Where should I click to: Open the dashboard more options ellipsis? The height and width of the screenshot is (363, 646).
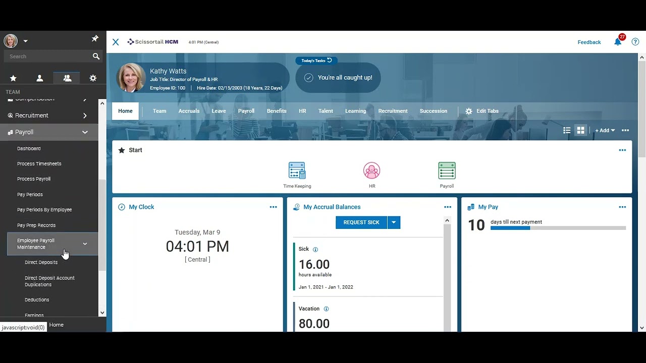tap(625, 131)
